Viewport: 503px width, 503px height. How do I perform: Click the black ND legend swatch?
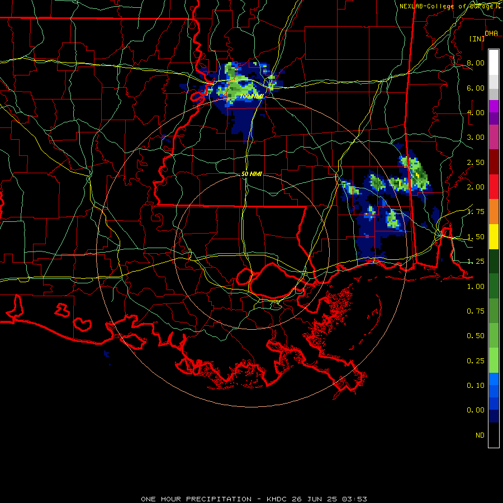point(493,435)
